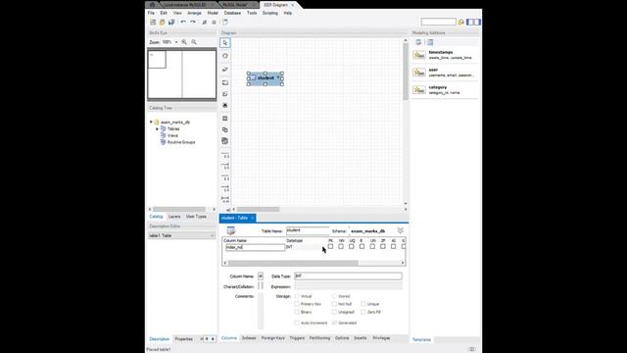
Task: Tick the Unique checkbox in Storage section
Action: click(x=363, y=304)
